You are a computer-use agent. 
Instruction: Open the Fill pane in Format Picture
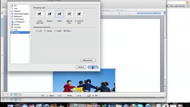[20, 6]
